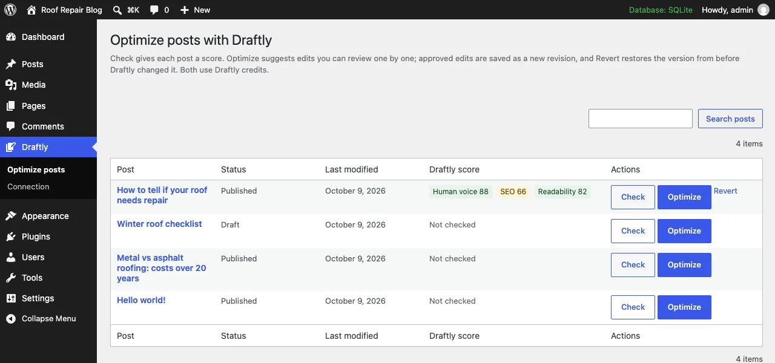Viewport: 775px width, 363px height.
Task: Click the Database: SQLite indicator
Action: tap(660, 10)
